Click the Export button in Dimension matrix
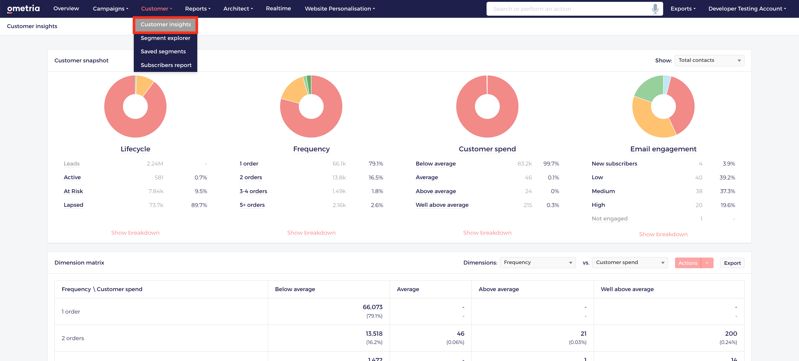The height and width of the screenshot is (361, 799). coord(732,263)
